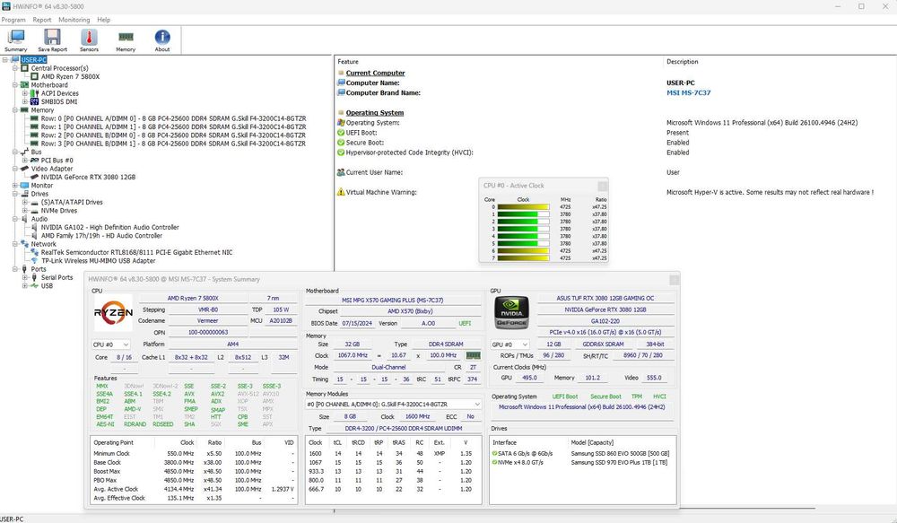Click the NVMe x4 drive status icon
The height and width of the screenshot is (523, 897).
(x=494, y=462)
